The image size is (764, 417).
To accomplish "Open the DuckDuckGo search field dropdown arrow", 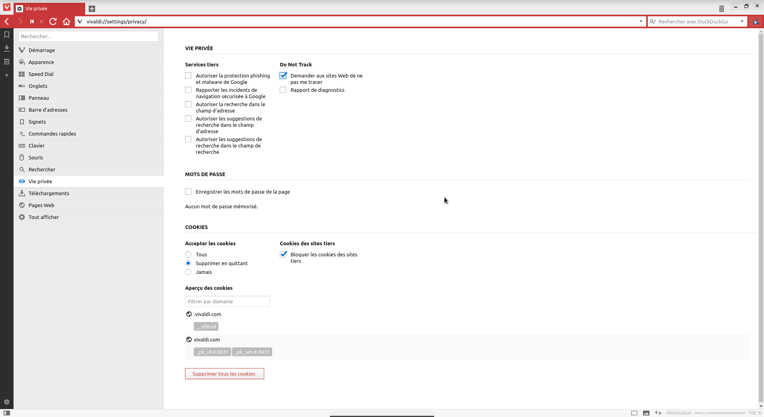I will [x=742, y=21].
